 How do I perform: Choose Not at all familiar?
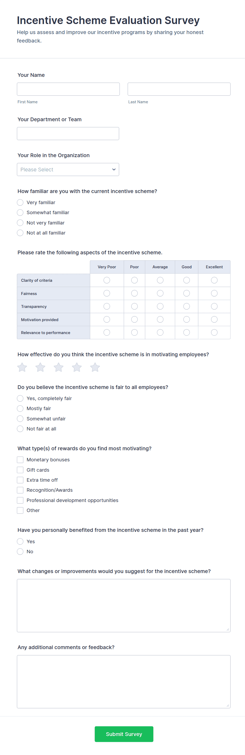(20, 233)
